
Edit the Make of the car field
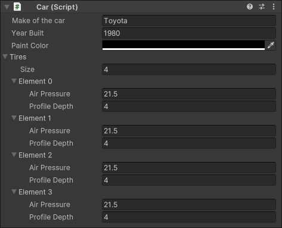coord(189,21)
